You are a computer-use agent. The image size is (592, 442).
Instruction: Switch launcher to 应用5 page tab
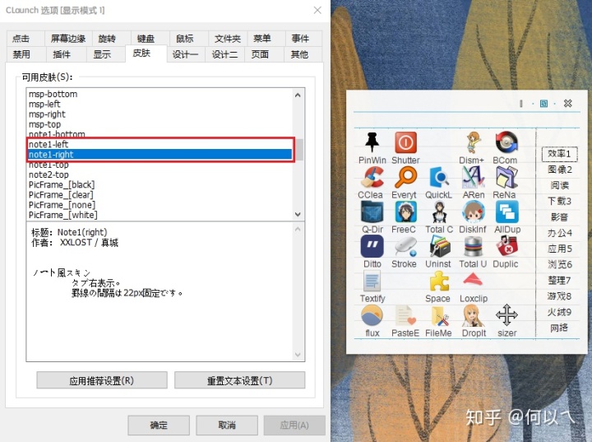point(560,249)
